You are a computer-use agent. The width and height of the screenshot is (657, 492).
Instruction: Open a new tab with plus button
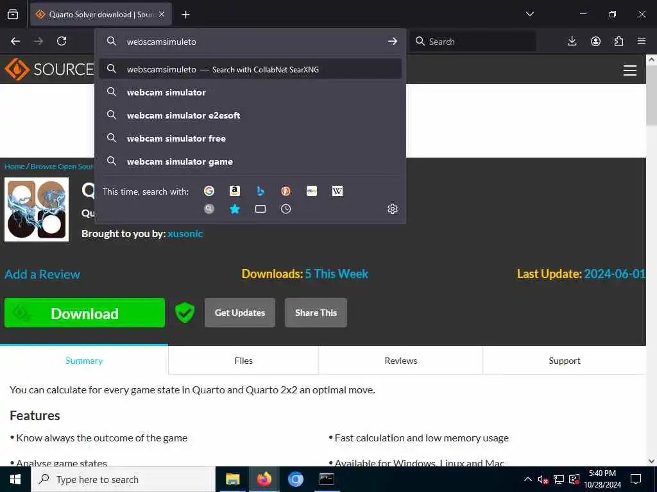coord(185,15)
